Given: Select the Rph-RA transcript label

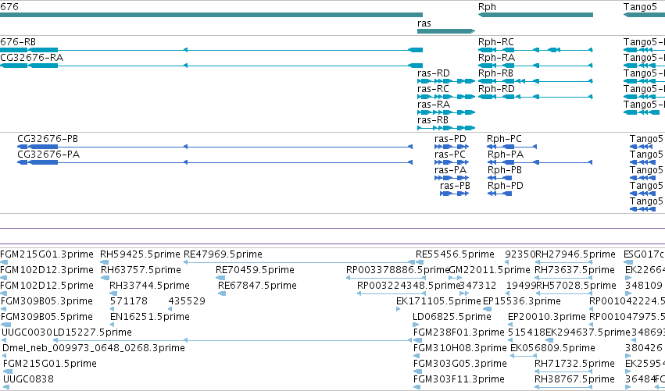Looking at the screenshot, I should pos(496,58).
